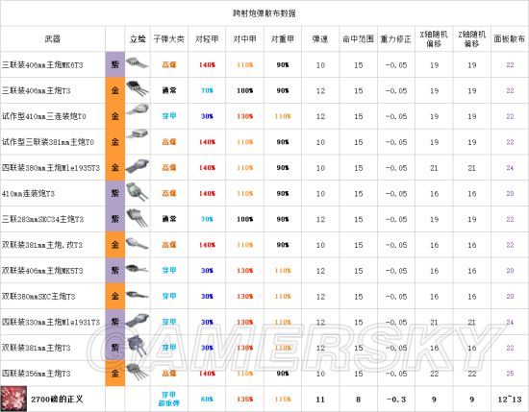Click the 三联装406mm主炮T3 turret image
The image size is (529, 412).
click(x=138, y=88)
